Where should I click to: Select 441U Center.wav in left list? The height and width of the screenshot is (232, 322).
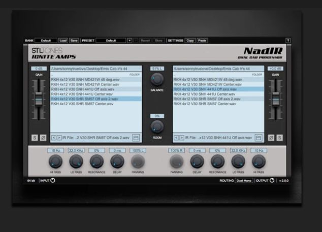click(96, 94)
